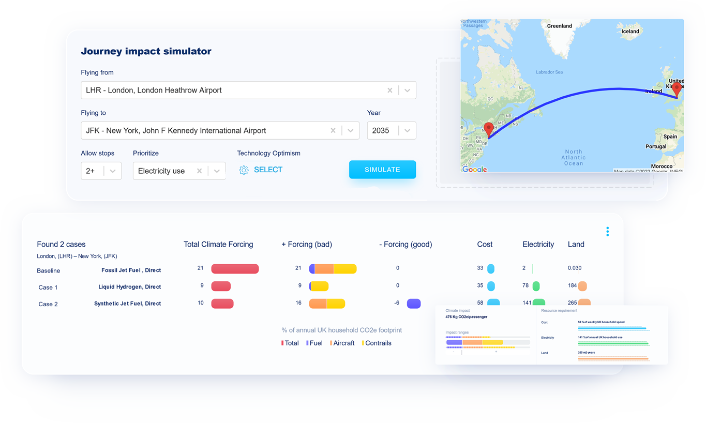Expand the Flying to airport dropdown
Screen dimensions: 706x423
(351, 130)
